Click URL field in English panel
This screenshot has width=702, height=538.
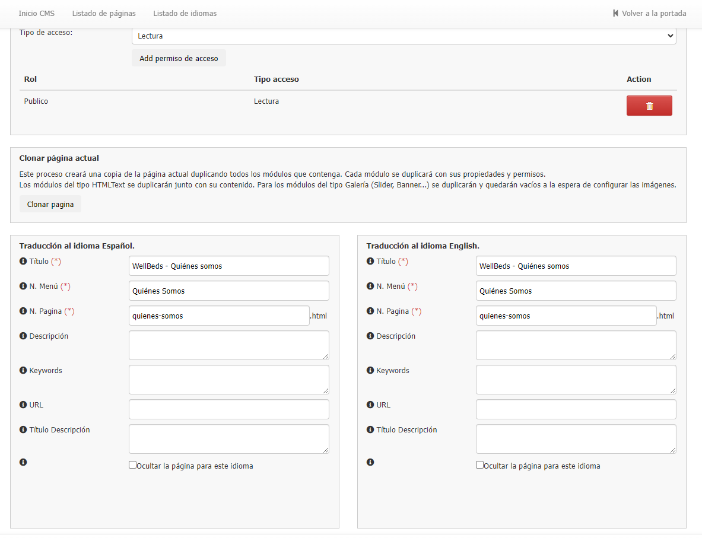point(576,409)
